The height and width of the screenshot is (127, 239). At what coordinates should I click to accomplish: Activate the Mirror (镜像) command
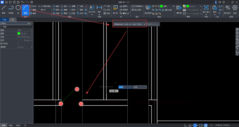click(64, 10)
